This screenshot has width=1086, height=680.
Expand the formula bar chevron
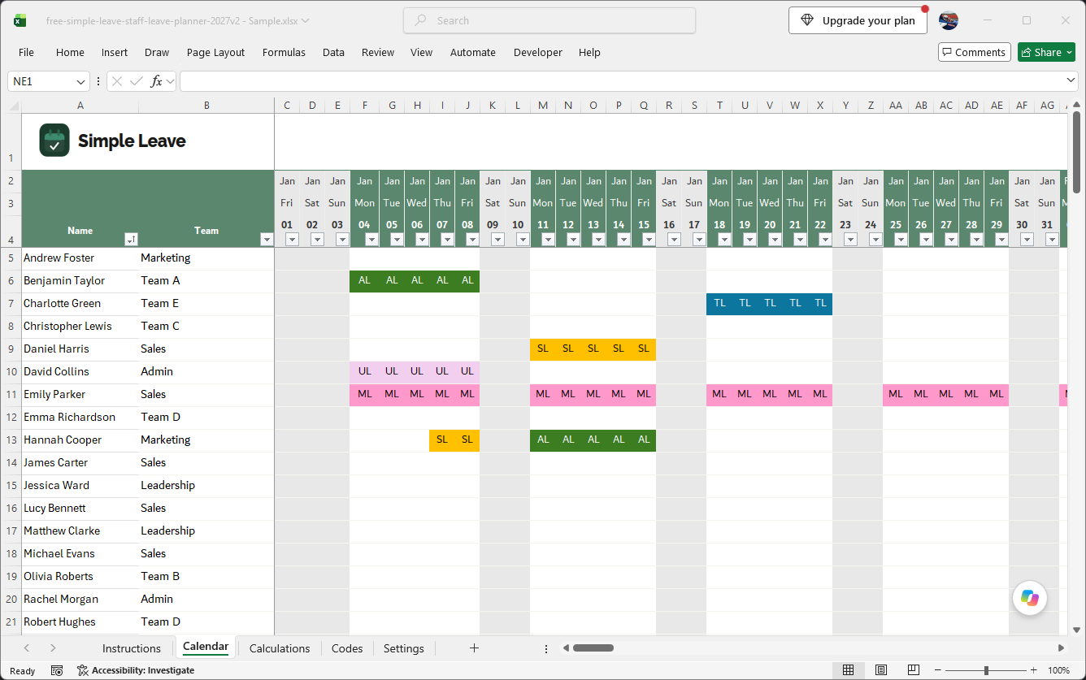(1071, 81)
